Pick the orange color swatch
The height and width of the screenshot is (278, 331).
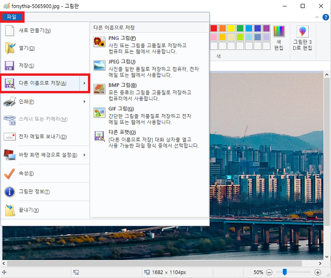[x=223, y=28]
